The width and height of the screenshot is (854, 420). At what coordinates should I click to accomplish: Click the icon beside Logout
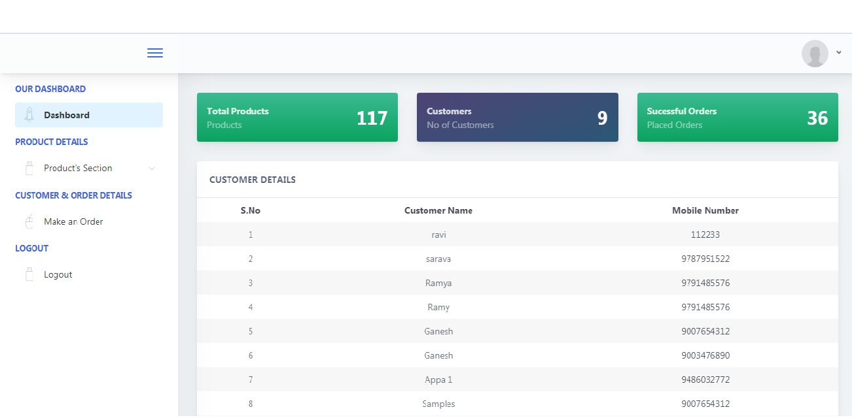pos(29,275)
